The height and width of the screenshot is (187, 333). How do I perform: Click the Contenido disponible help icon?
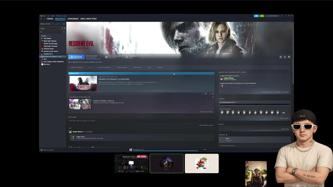click(x=89, y=97)
